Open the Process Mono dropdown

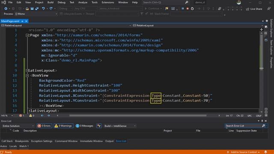click(x=36, y=14)
